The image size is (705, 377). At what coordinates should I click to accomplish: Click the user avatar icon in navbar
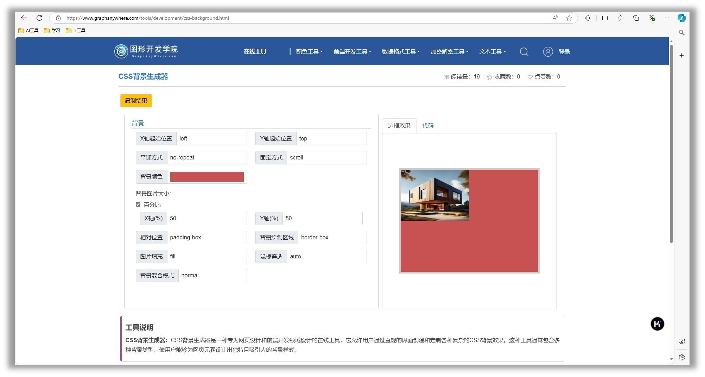coord(548,52)
